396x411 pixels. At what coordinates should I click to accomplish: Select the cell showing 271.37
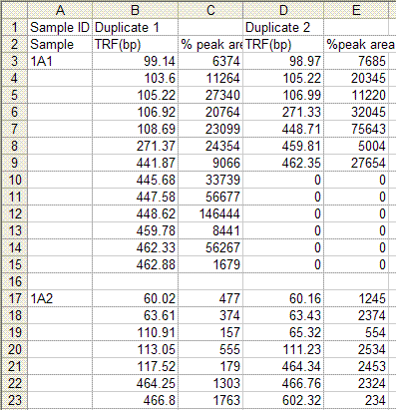point(135,146)
